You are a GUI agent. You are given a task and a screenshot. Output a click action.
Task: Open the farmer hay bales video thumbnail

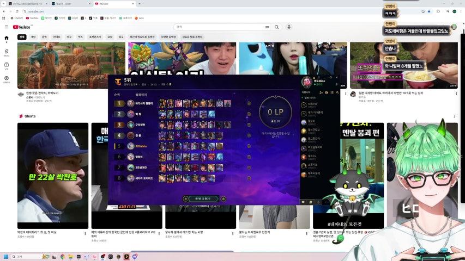coord(71,65)
